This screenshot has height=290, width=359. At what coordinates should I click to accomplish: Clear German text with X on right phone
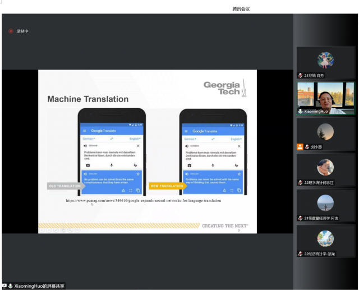239,146
